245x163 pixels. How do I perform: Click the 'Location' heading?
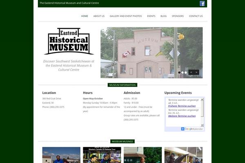click(49, 93)
